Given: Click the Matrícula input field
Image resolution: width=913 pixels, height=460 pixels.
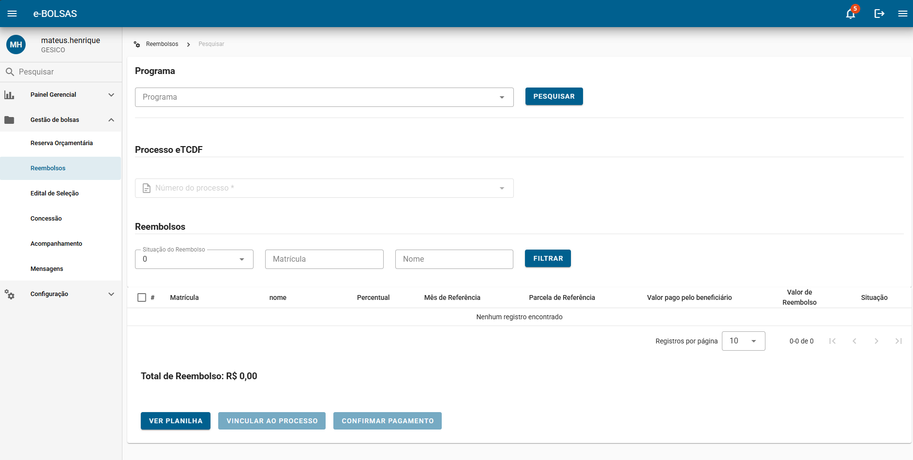Looking at the screenshot, I should point(324,259).
